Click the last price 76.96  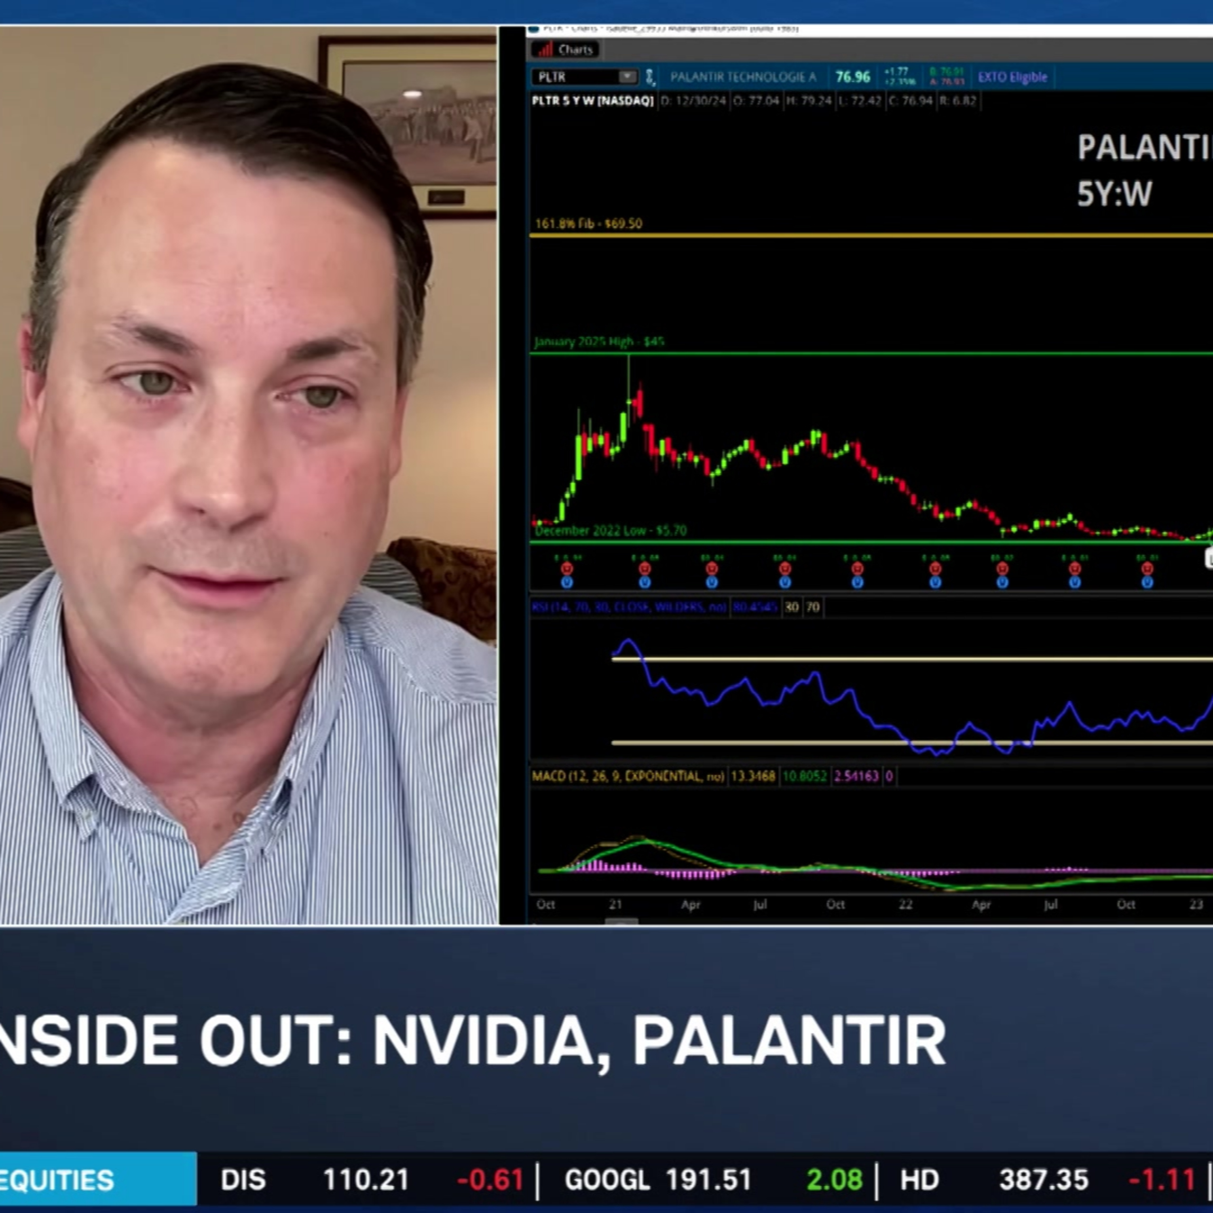853,77
